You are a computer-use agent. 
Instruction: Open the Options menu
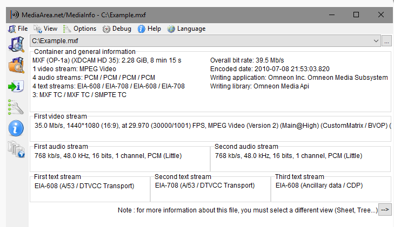(x=79, y=29)
